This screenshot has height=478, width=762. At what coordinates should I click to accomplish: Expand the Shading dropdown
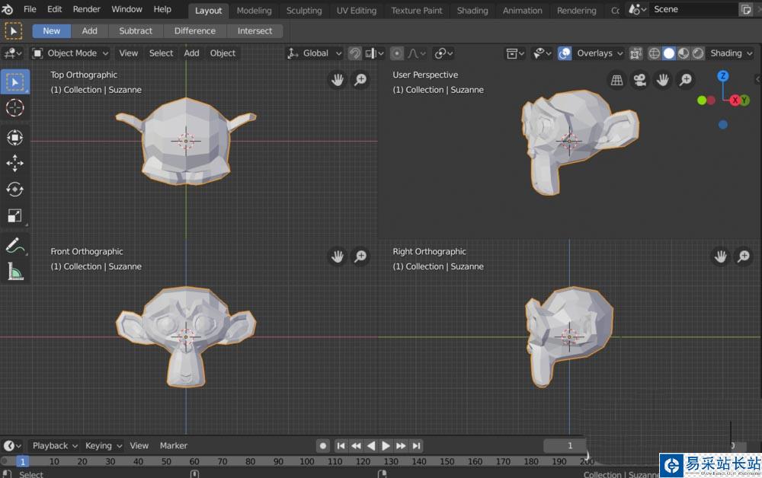point(731,53)
